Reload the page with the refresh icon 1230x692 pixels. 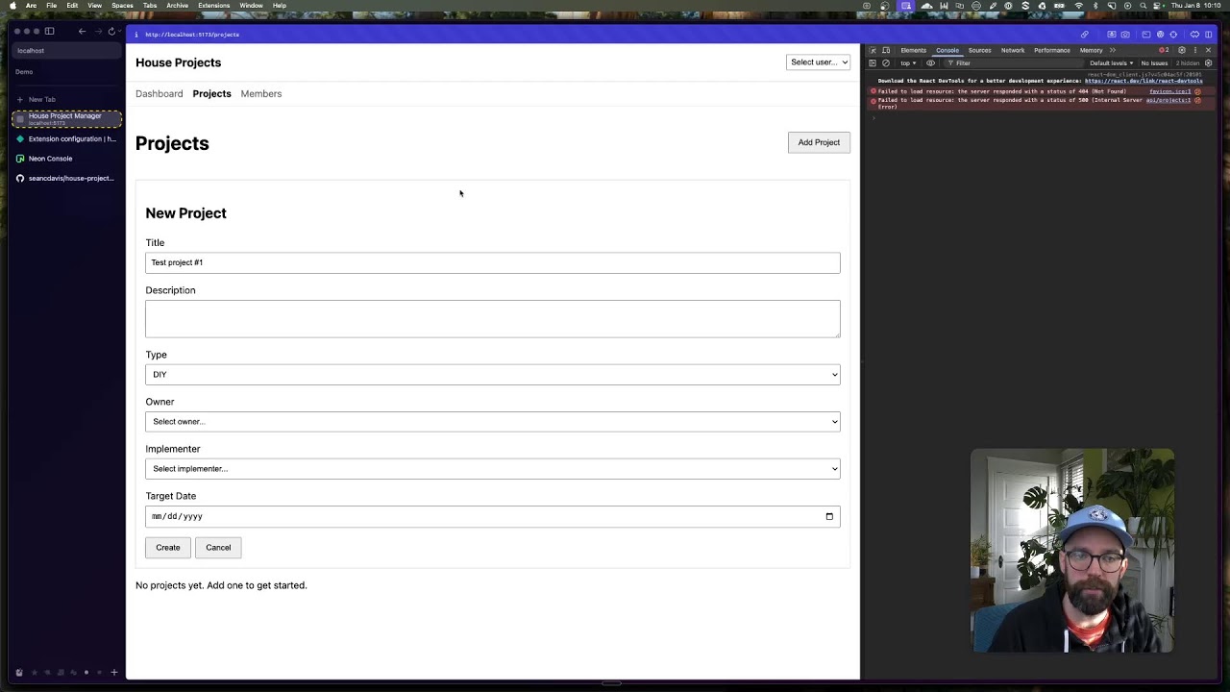111,31
